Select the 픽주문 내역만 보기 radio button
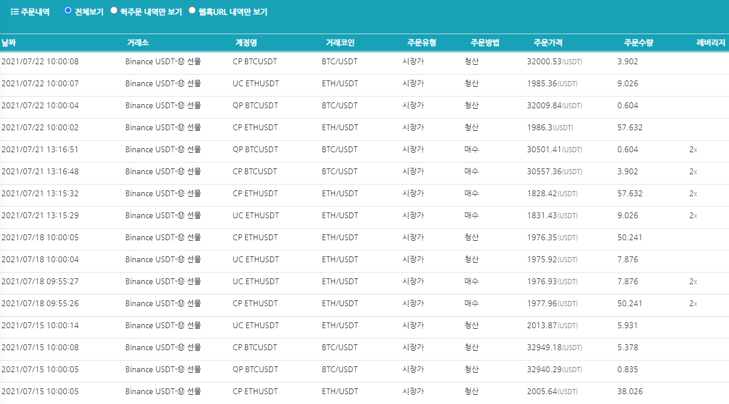This screenshot has width=729, height=404. point(114,11)
